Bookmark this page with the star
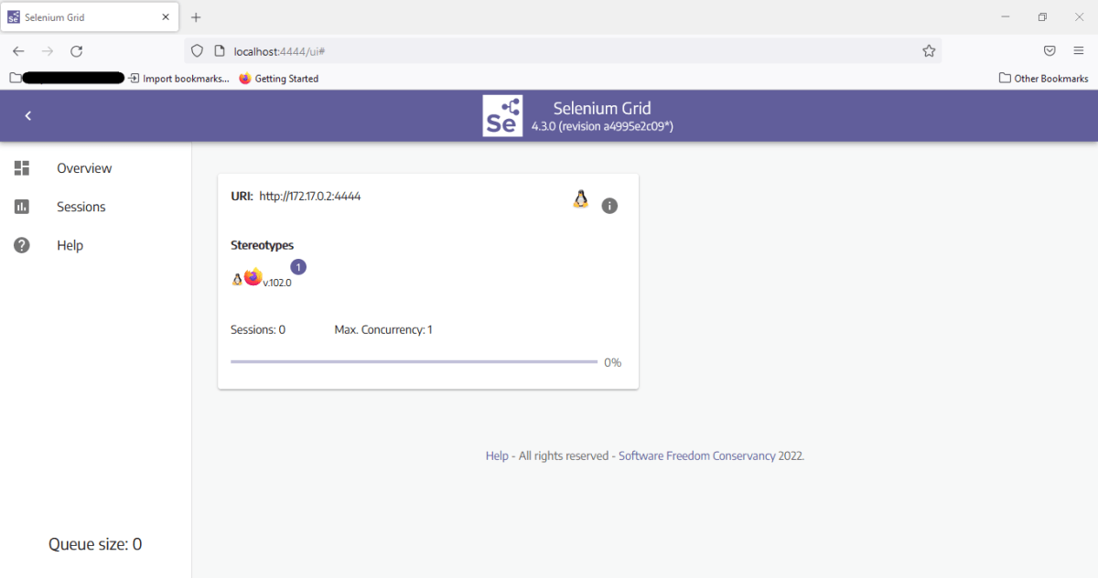 coord(929,51)
